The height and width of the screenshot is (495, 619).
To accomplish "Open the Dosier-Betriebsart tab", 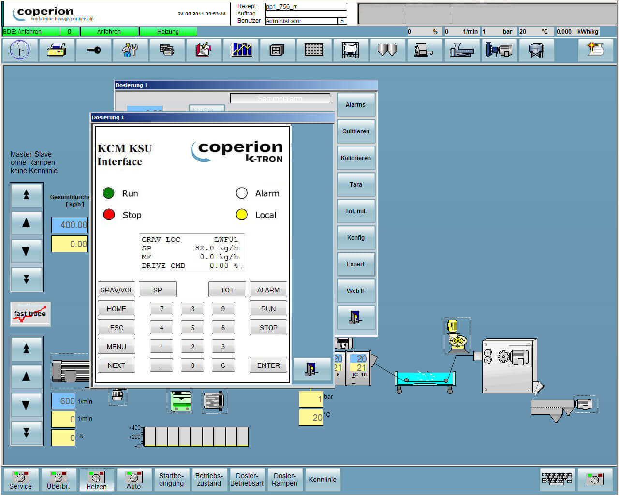I will coord(247,480).
